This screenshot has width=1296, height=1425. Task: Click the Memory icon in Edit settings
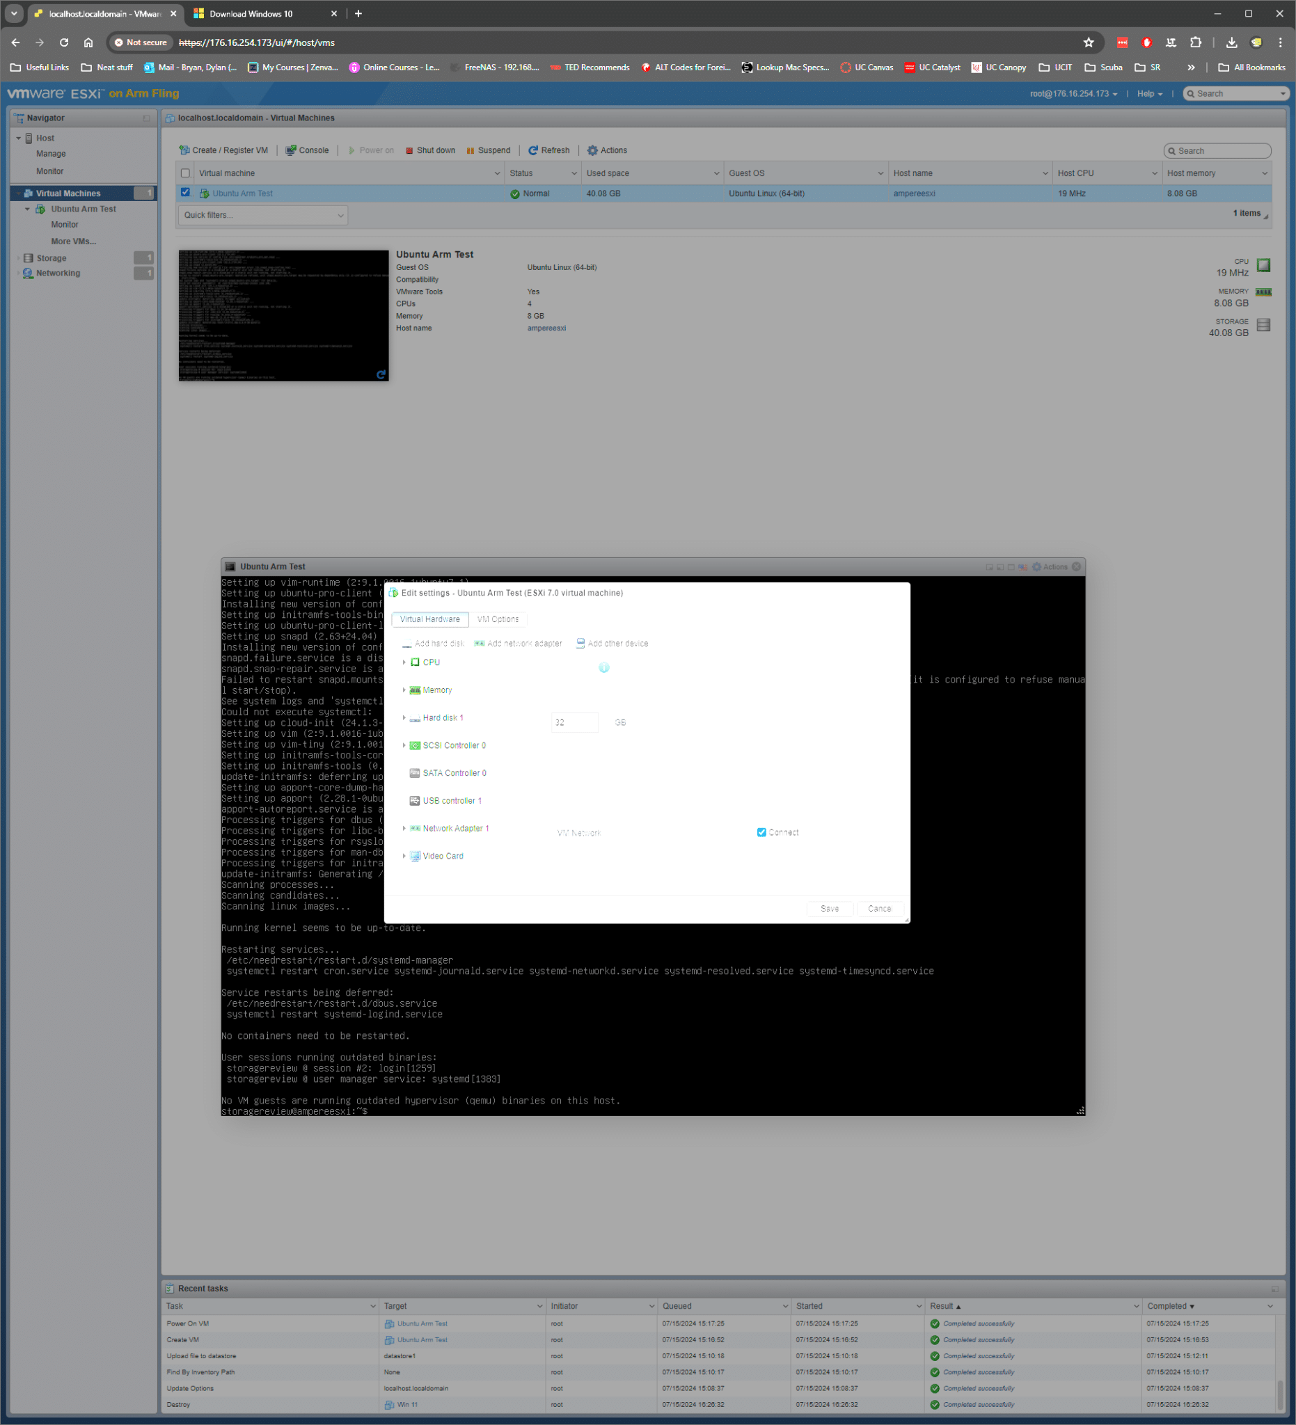[x=415, y=690]
